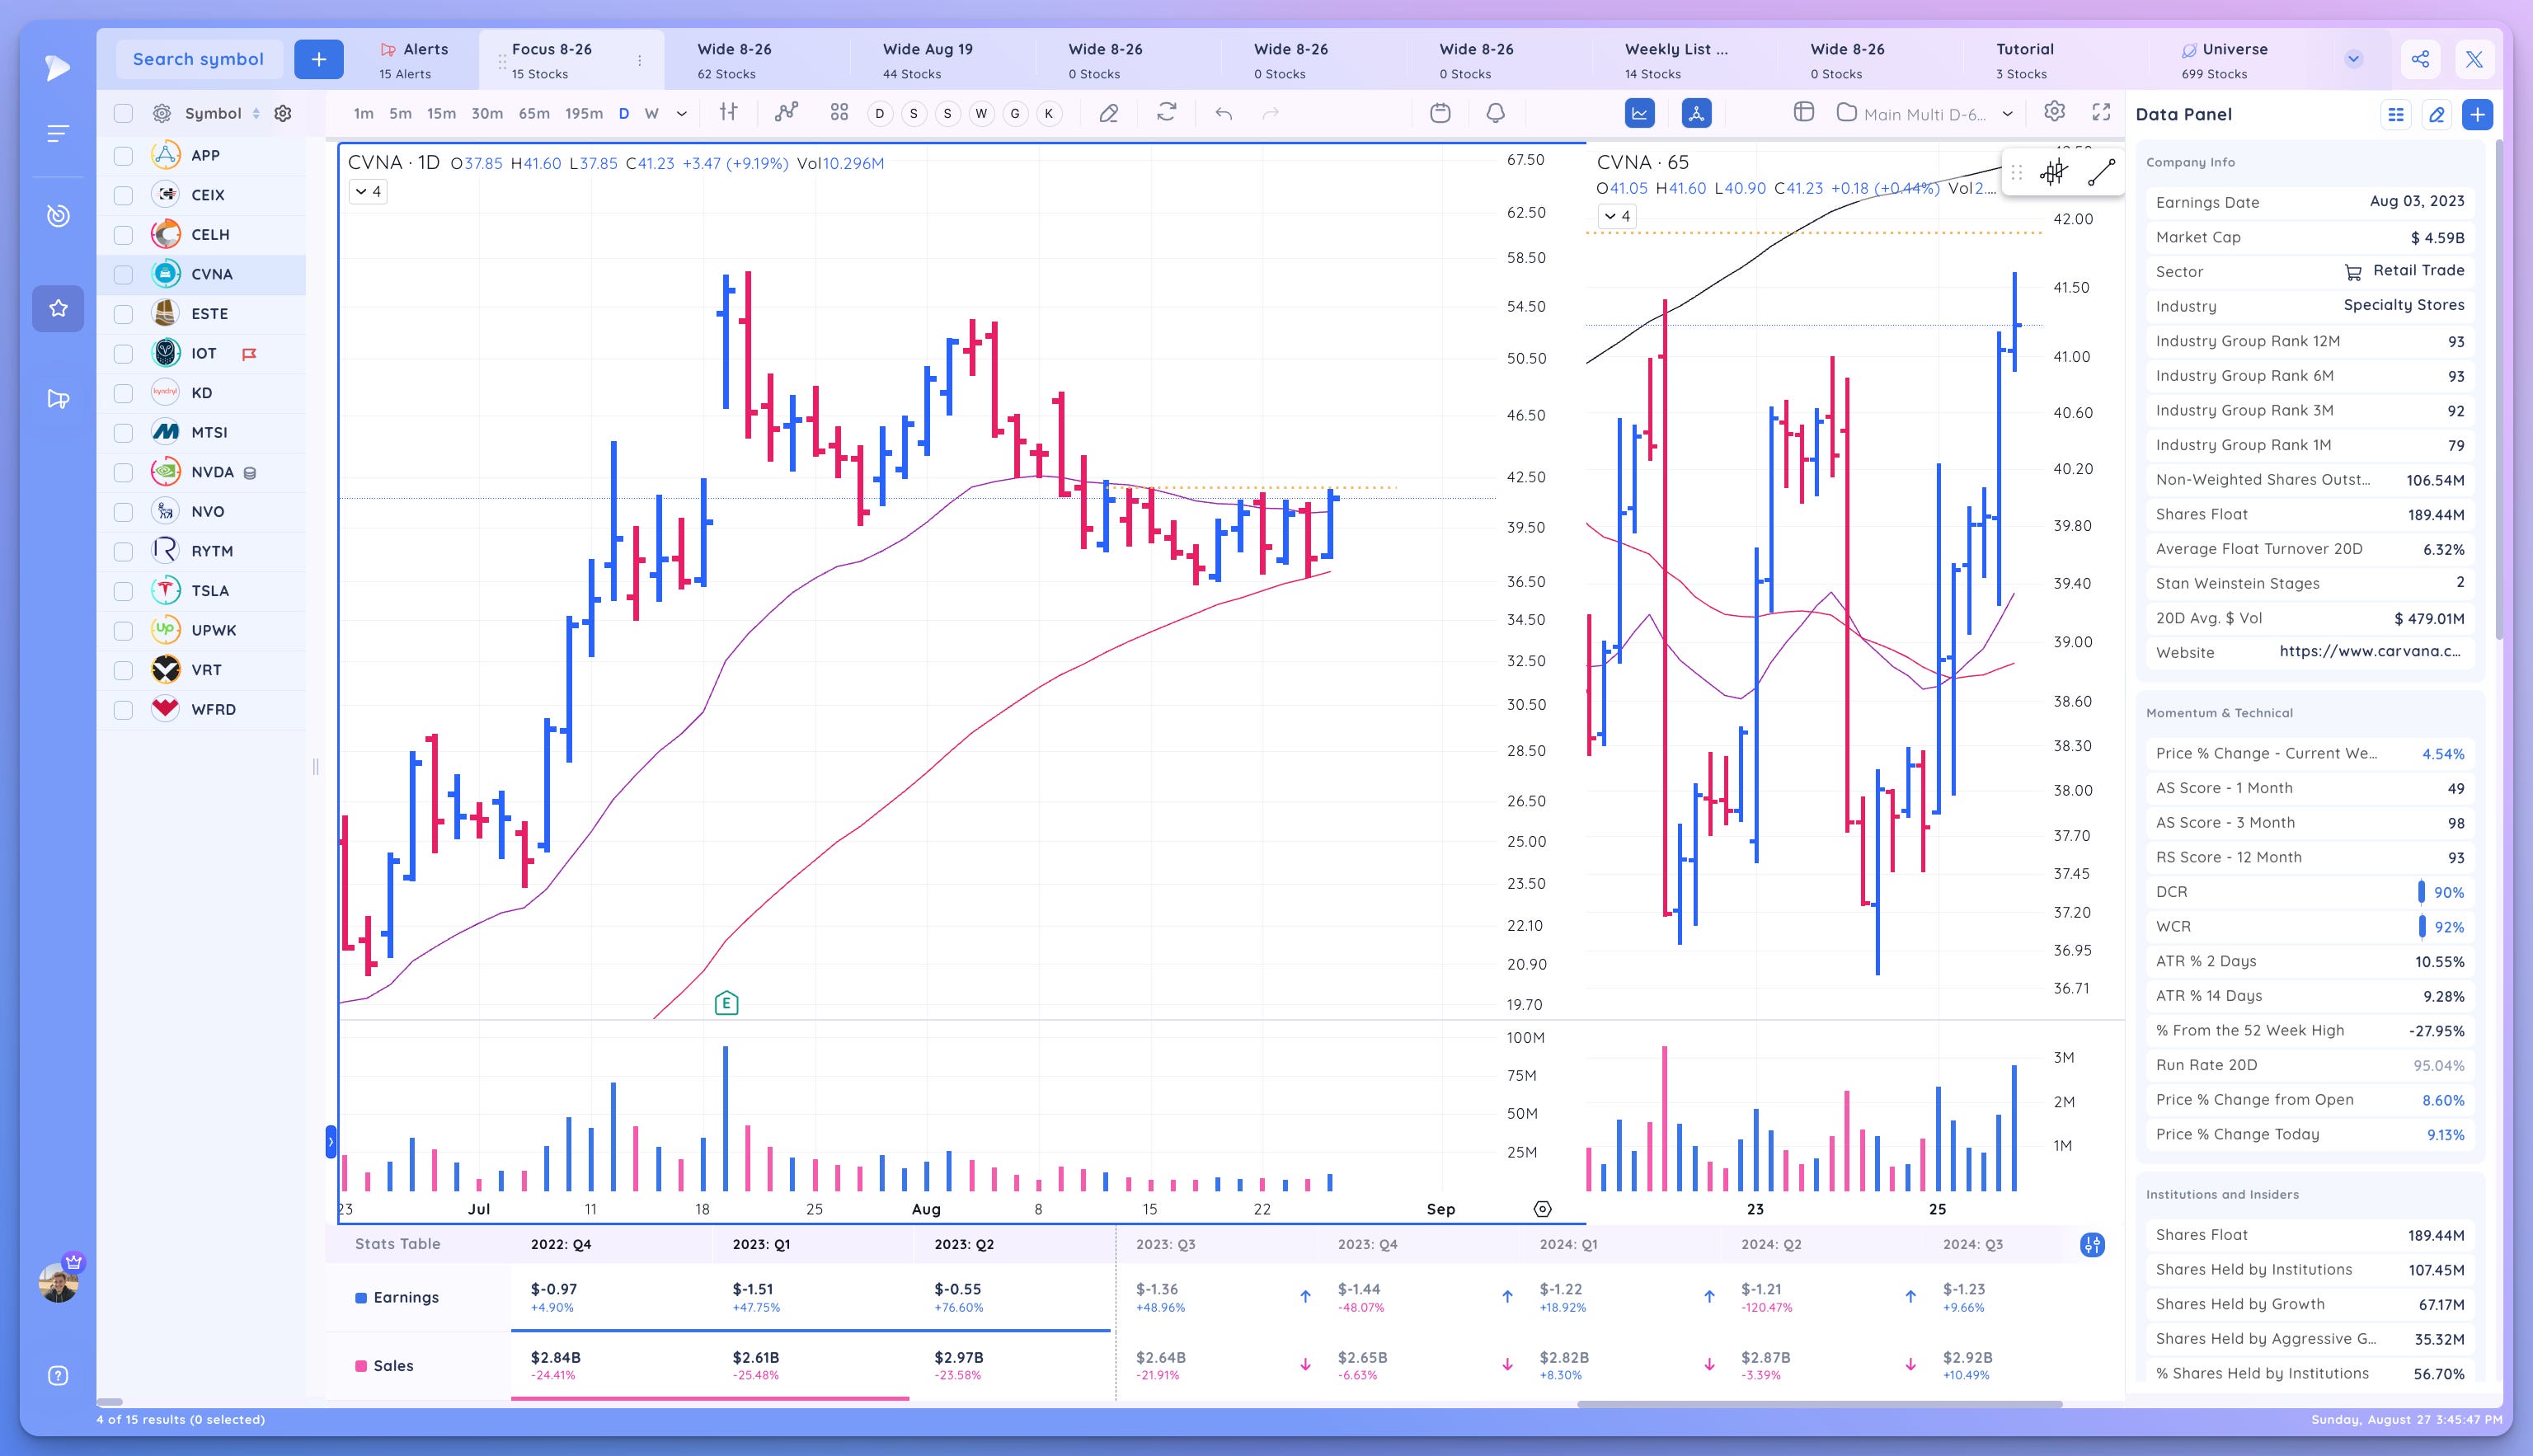Click the app logo icon in sidebar

58,67
